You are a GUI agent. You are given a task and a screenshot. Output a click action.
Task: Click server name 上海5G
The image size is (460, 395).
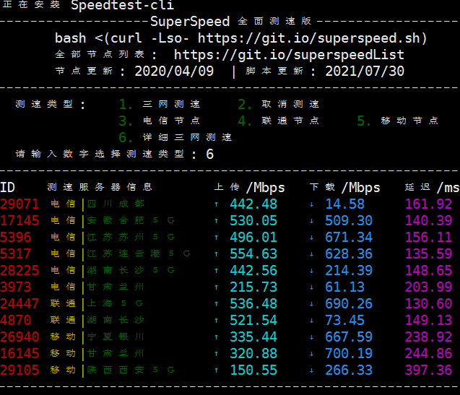[116, 303]
